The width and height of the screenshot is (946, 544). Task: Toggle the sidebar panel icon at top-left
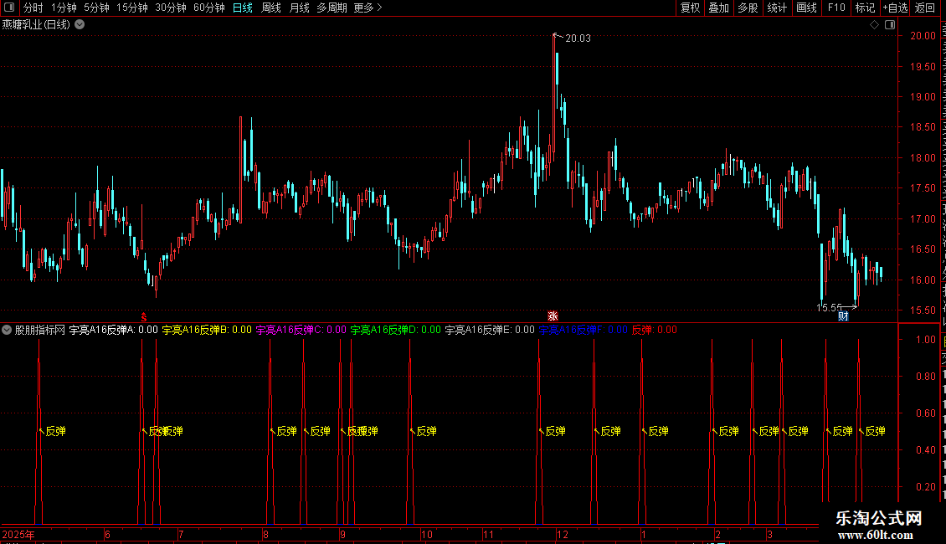point(9,8)
